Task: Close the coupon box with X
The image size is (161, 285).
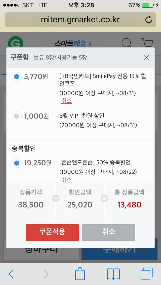Action: pos(147,57)
